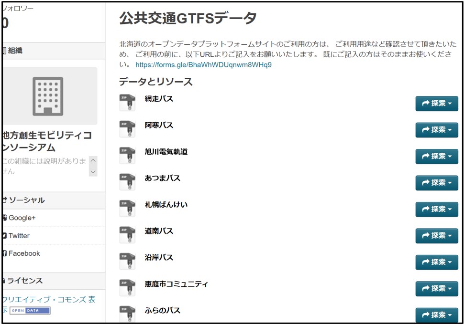
Task: Open the 探索 dropdown for 阿寒バス
Action: pos(437,130)
